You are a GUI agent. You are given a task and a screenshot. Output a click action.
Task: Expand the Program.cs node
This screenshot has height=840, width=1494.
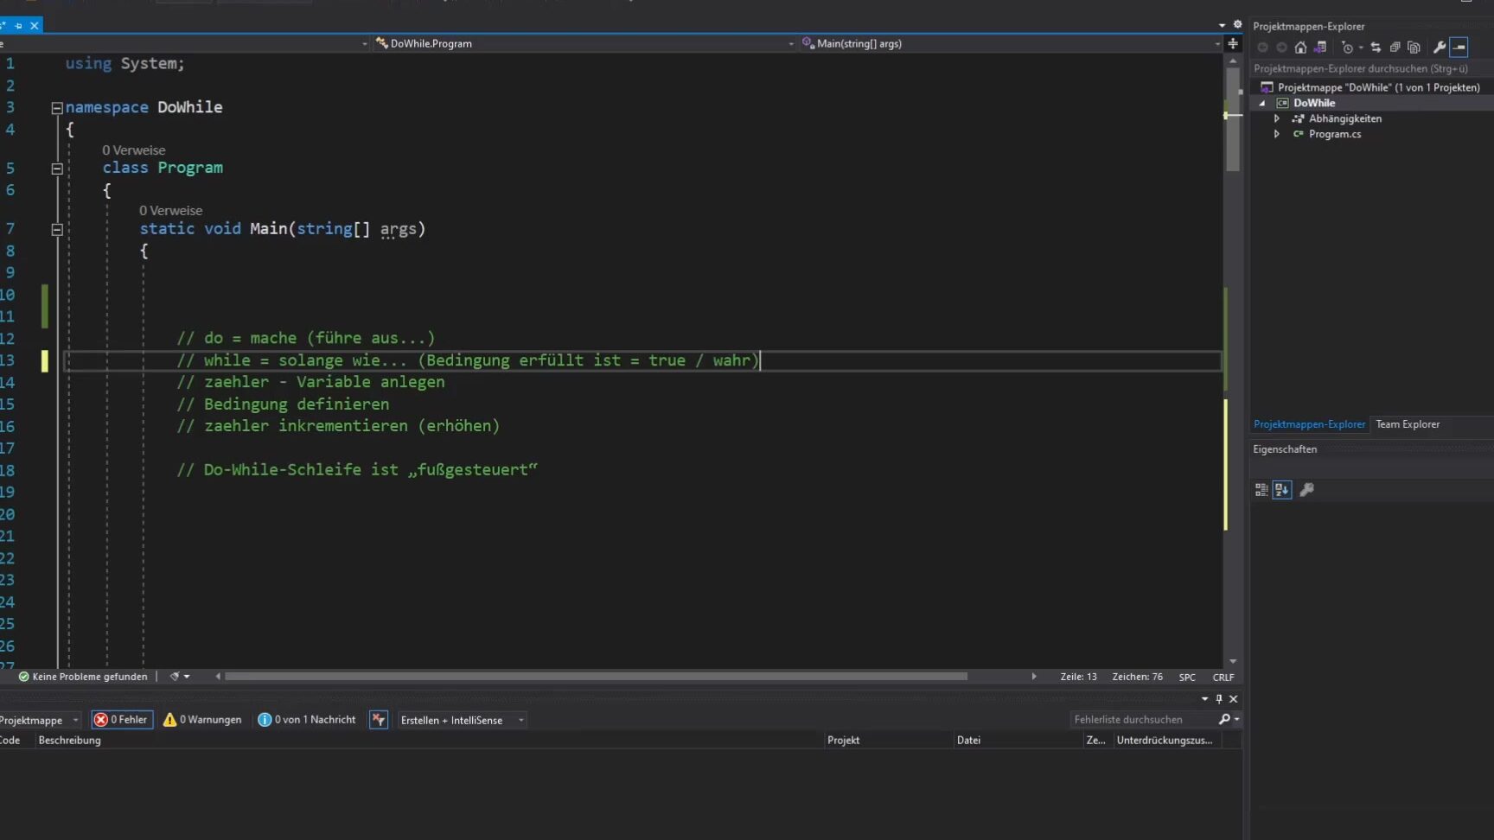[1277, 134]
